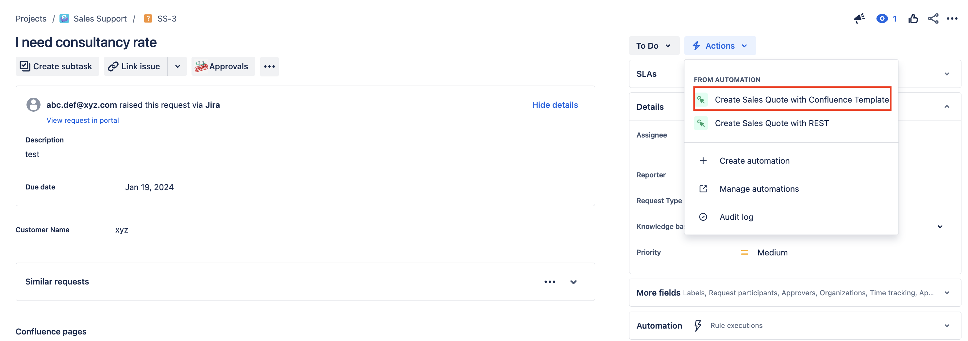Edit the Description text 'test'

[32, 154]
